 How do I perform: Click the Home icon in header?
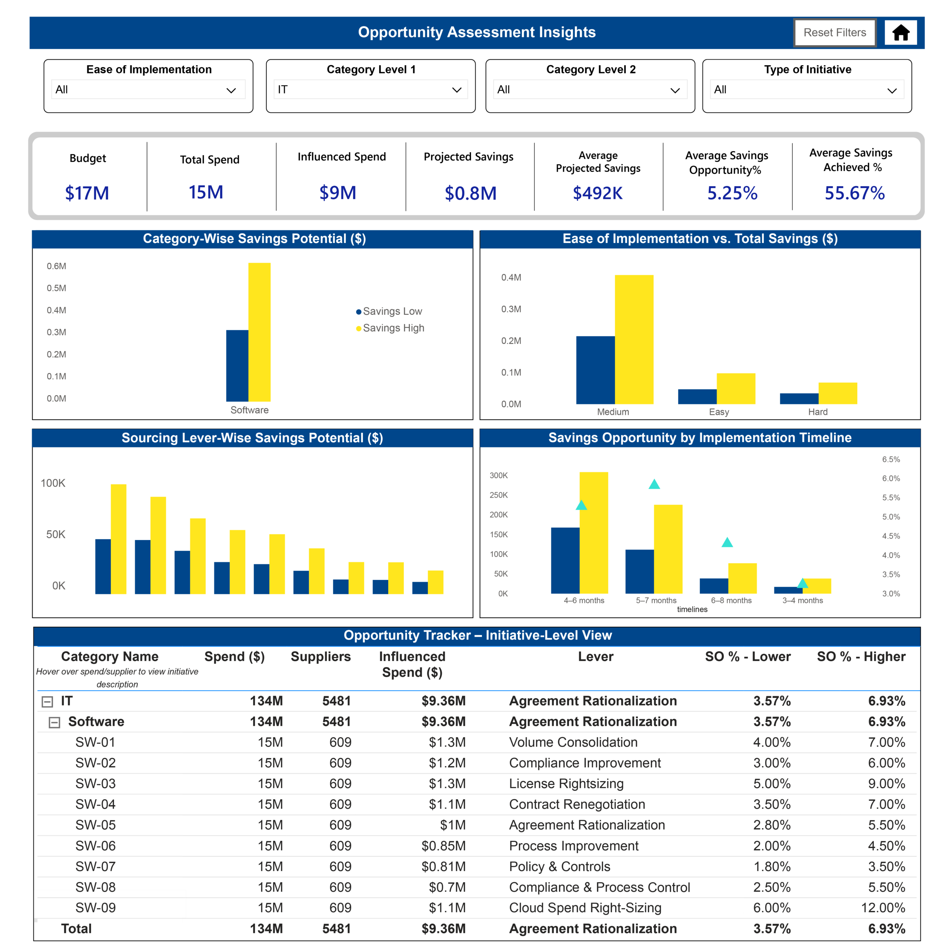900,32
